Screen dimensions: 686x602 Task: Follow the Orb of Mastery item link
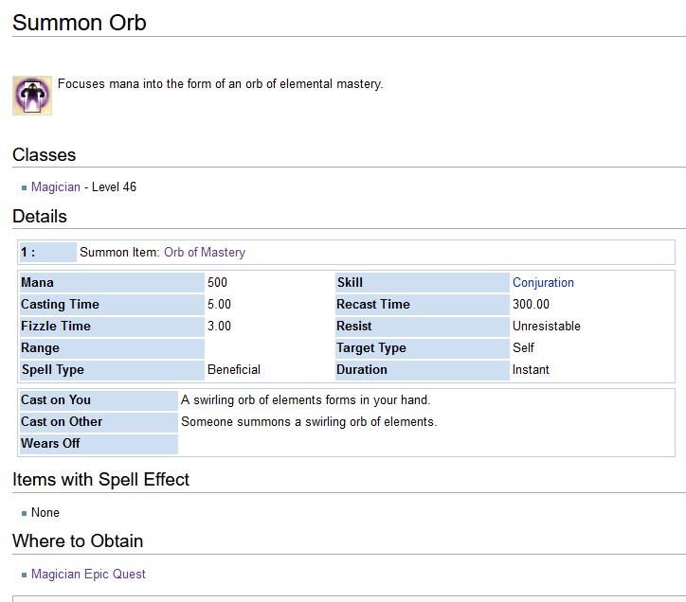(x=204, y=253)
